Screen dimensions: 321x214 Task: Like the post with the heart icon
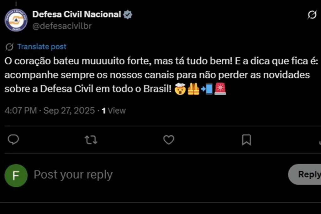pos(169,140)
